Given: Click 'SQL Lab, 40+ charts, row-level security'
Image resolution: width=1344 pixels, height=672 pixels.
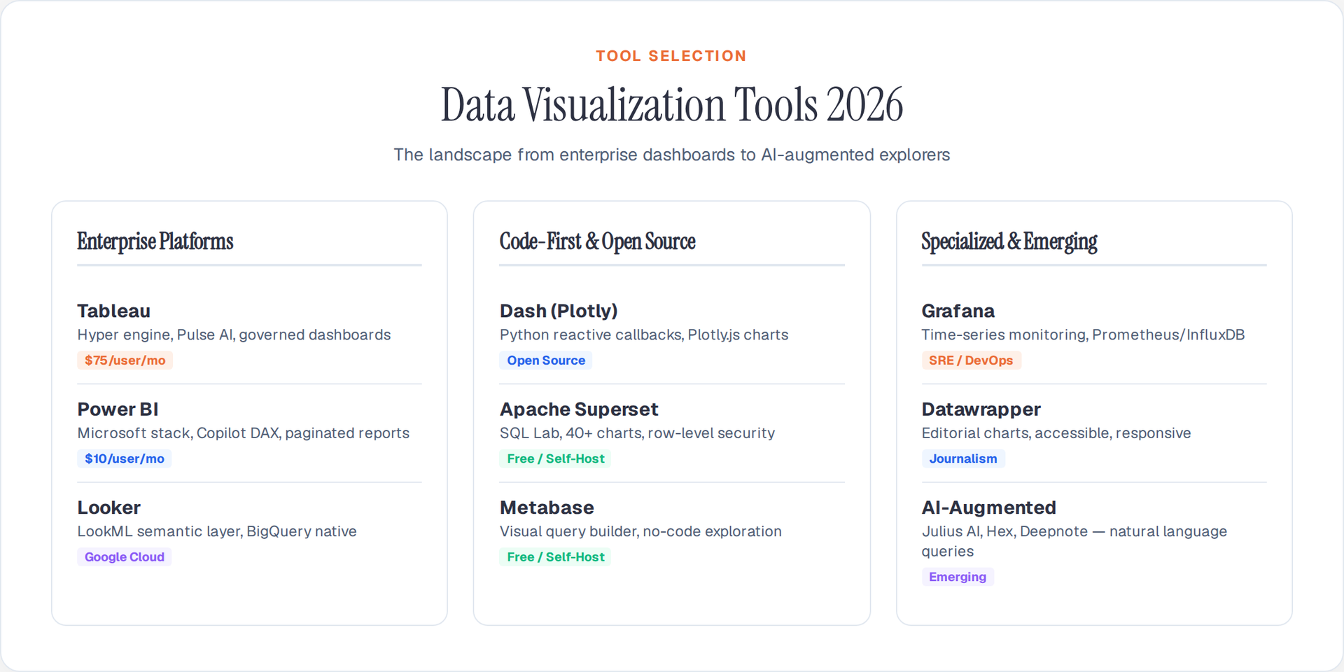Looking at the screenshot, I should [637, 433].
